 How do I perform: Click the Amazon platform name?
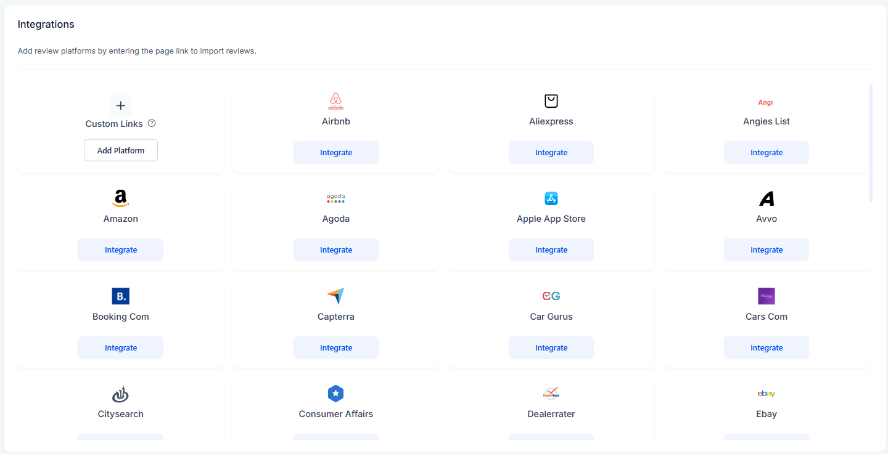121,219
